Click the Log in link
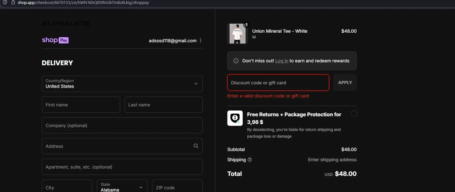The height and width of the screenshot is (192, 455). tap(282, 61)
